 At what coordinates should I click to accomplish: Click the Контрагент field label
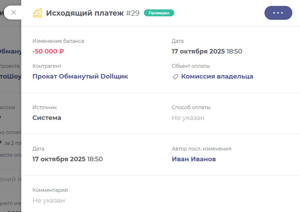[47, 66]
